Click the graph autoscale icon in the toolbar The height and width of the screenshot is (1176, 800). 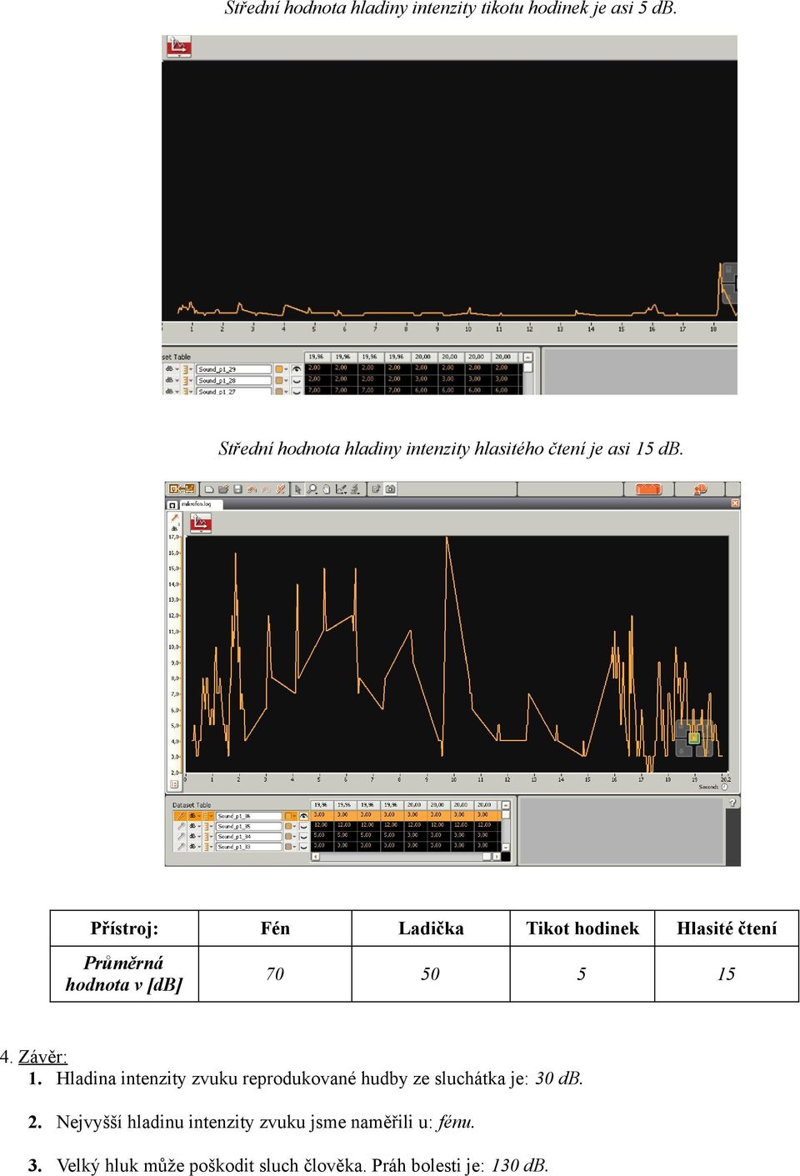coord(341,489)
